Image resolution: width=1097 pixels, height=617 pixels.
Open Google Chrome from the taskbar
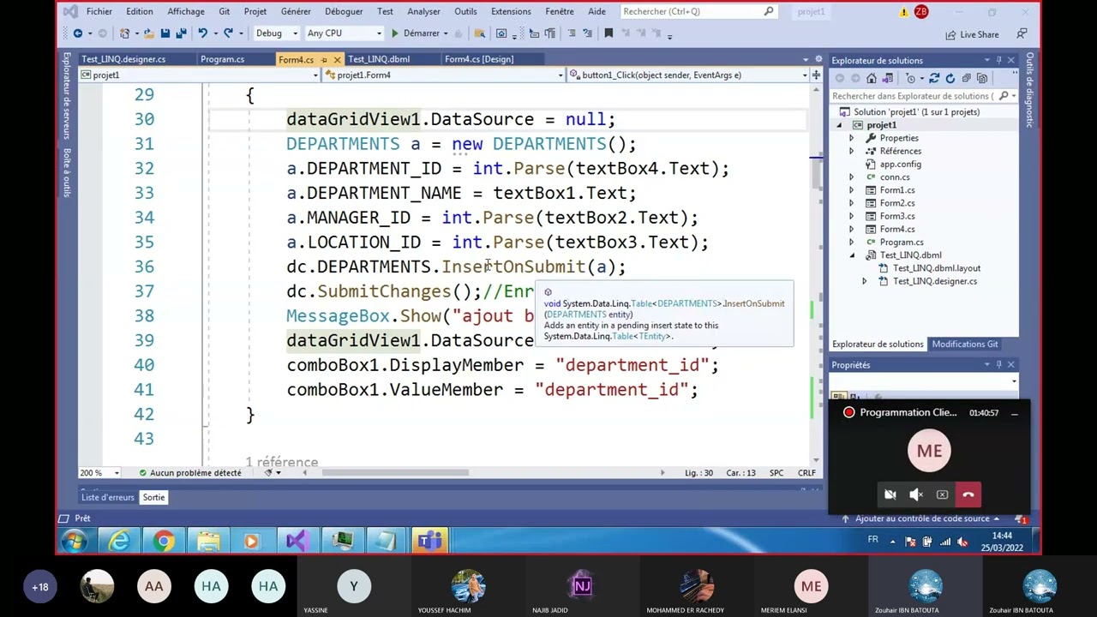coord(164,542)
